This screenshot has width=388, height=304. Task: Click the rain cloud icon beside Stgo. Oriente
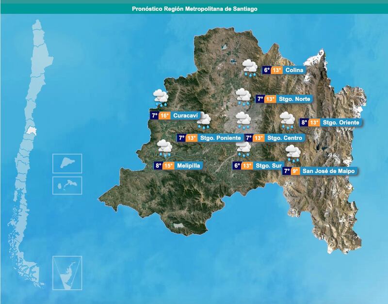(287, 120)
